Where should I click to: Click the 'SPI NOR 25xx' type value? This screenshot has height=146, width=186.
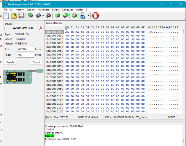[23, 34]
